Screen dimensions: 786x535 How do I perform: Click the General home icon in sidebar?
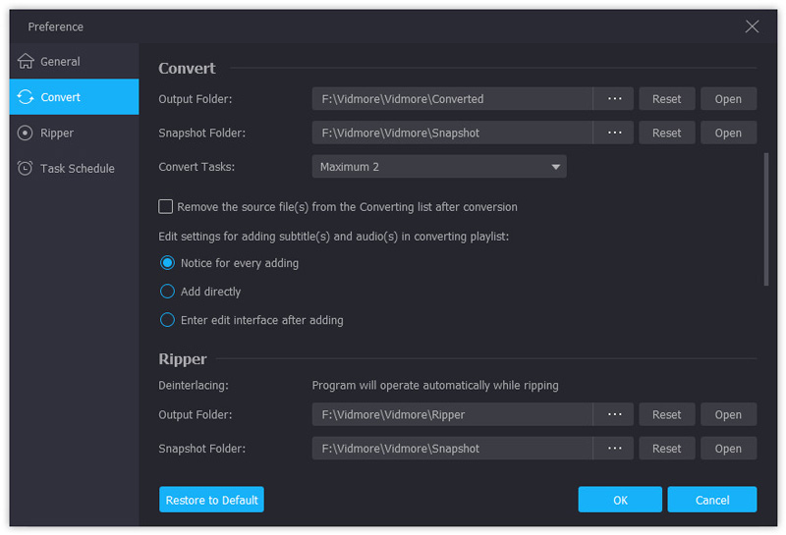(x=26, y=61)
